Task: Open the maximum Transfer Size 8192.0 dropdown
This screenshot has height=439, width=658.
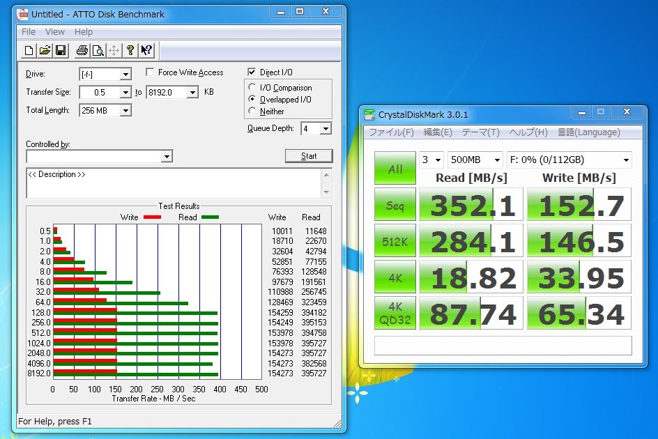Action: [192, 93]
